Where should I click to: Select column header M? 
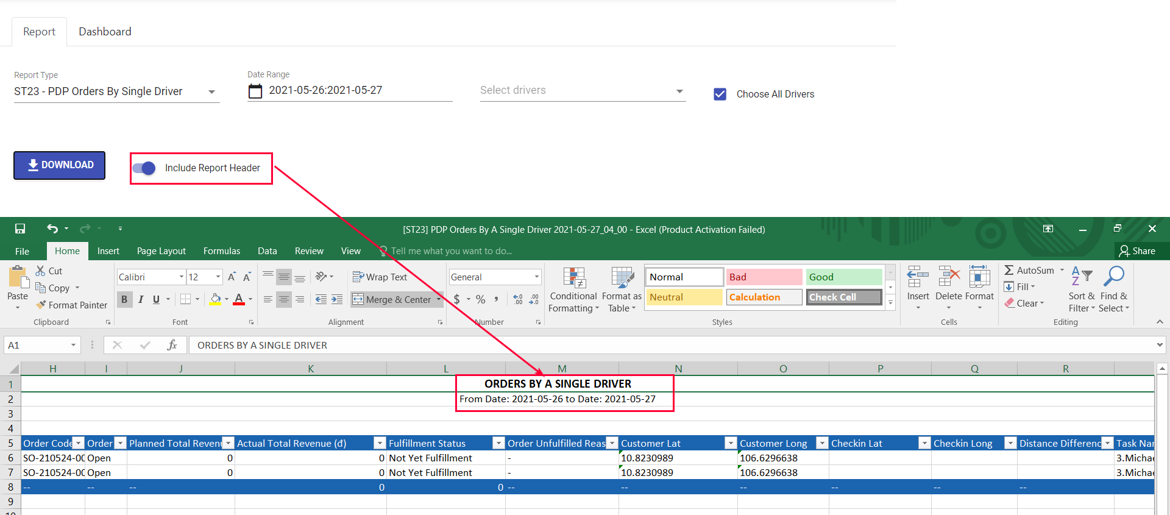pyautogui.click(x=562, y=369)
